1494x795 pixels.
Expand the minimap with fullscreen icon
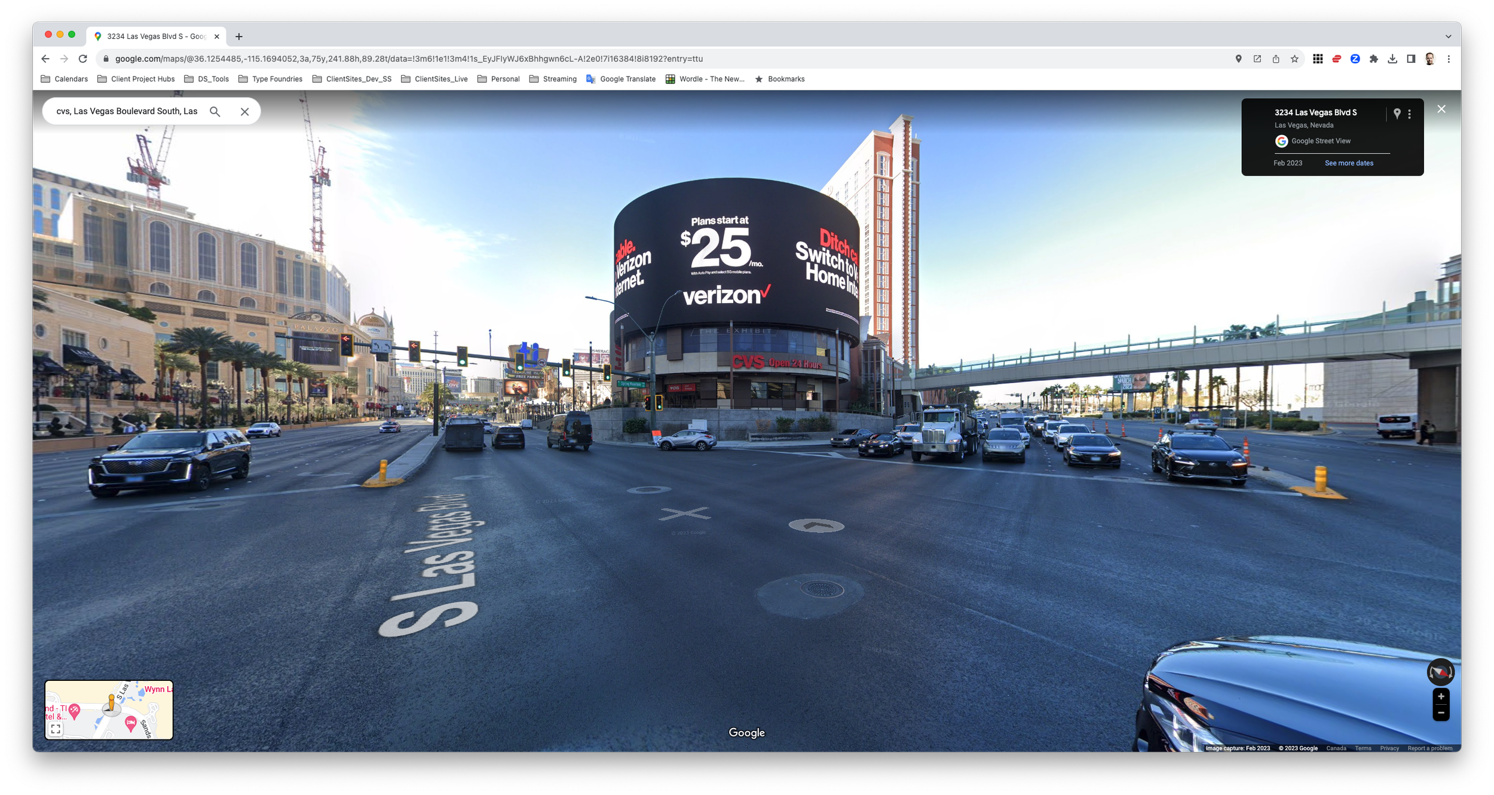(x=56, y=729)
